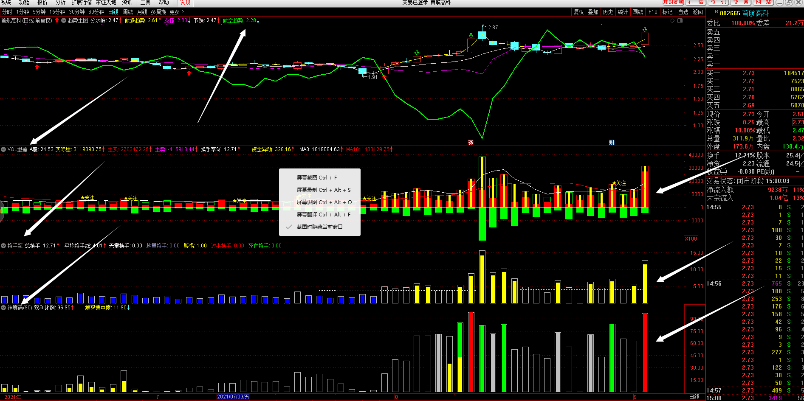Open the 交易 top-right button
The width and height of the screenshot is (804, 401).
click(x=741, y=3)
